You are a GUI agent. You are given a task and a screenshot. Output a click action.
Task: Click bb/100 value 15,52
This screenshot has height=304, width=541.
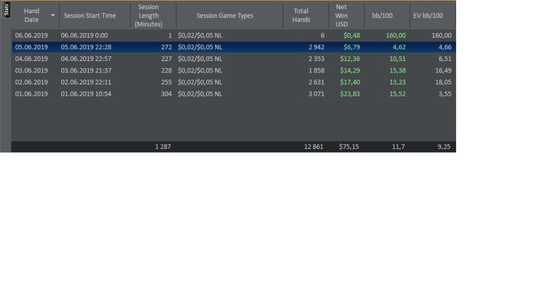397,93
